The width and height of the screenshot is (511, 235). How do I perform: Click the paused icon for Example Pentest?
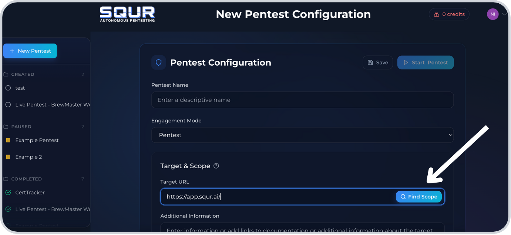8,140
